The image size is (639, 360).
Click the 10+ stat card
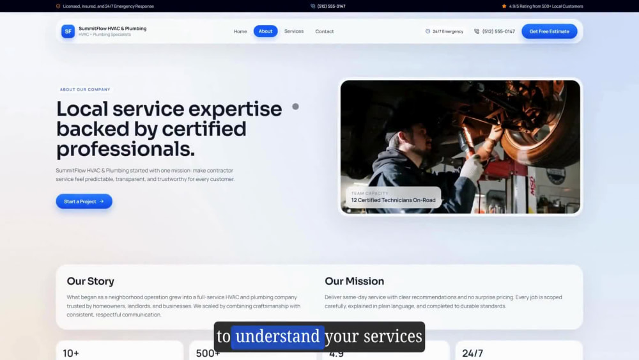(119, 350)
